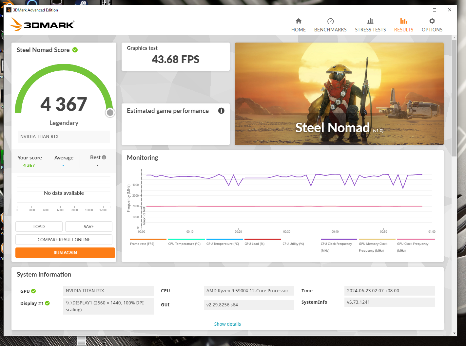Viewport: 466px width, 346px height.
Task: Click the GUI version v2.29.8256 s64
Action: coord(249,305)
